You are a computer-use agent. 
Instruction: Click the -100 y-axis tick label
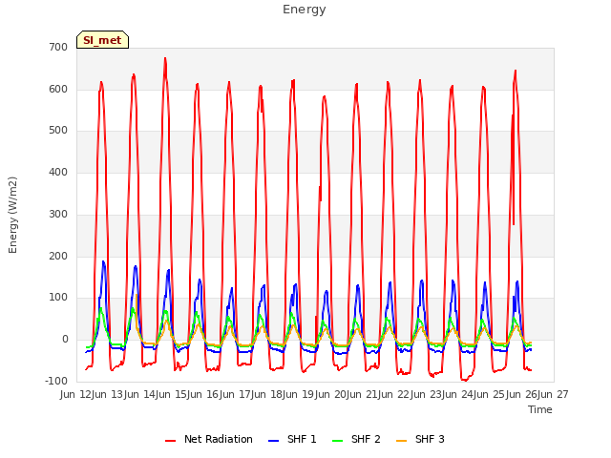point(56,381)
